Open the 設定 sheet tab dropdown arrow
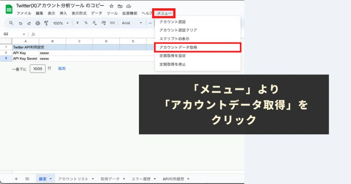 point(51,179)
